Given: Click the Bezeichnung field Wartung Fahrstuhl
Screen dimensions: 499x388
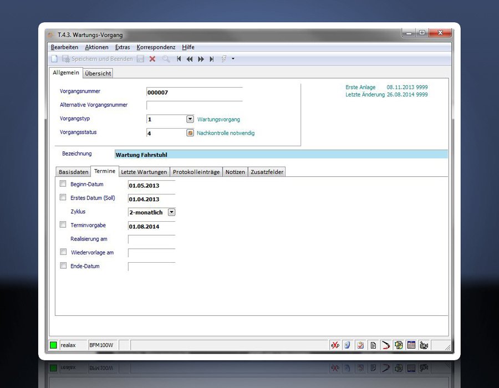Looking at the screenshot, I should point(281,155).
